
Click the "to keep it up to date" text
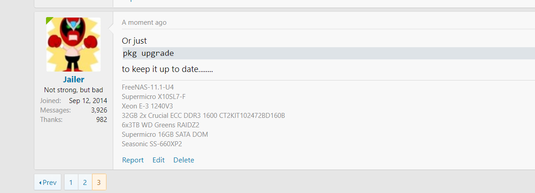(167, 70)
